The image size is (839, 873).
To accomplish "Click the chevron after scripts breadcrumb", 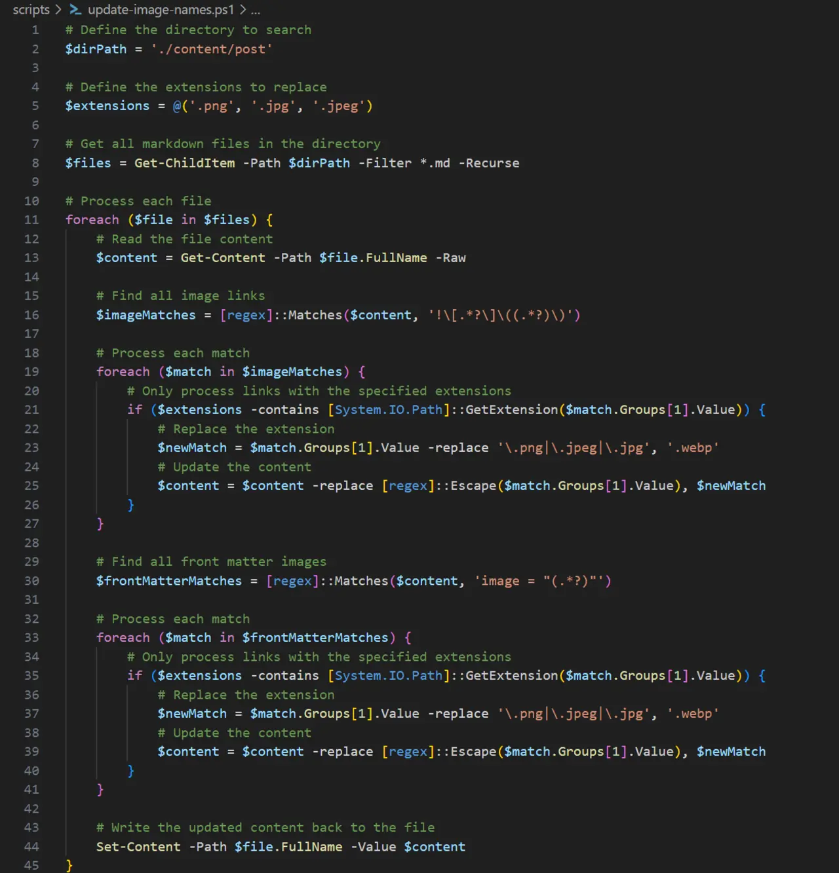I will tap(58, 10).
